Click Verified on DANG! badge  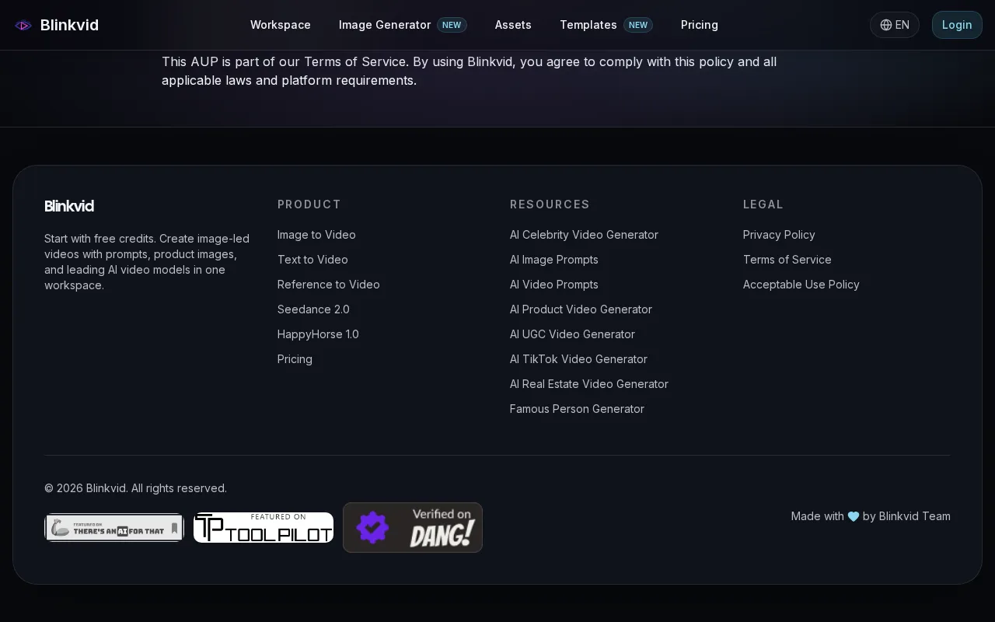pyautogui.click(x=413, y=528)
